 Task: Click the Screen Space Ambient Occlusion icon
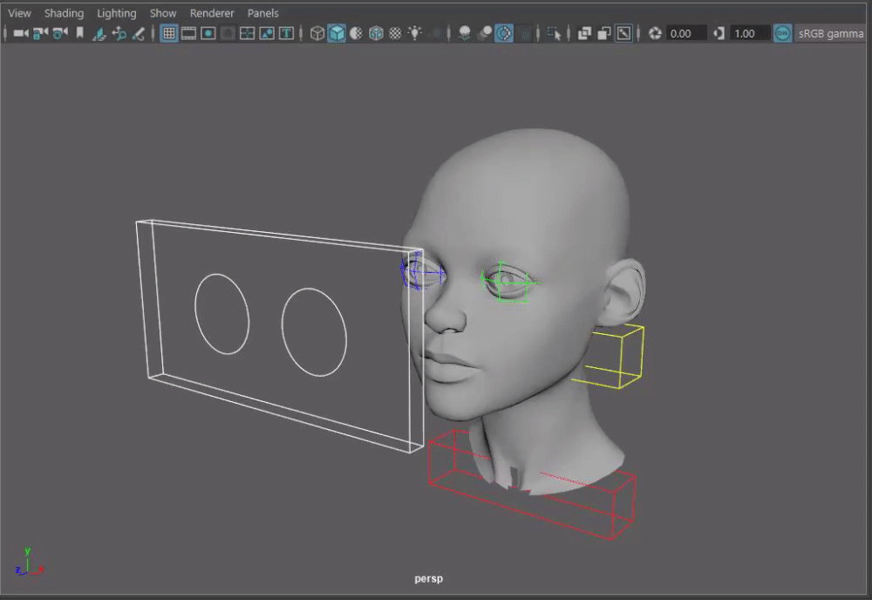tap(465, 33)
